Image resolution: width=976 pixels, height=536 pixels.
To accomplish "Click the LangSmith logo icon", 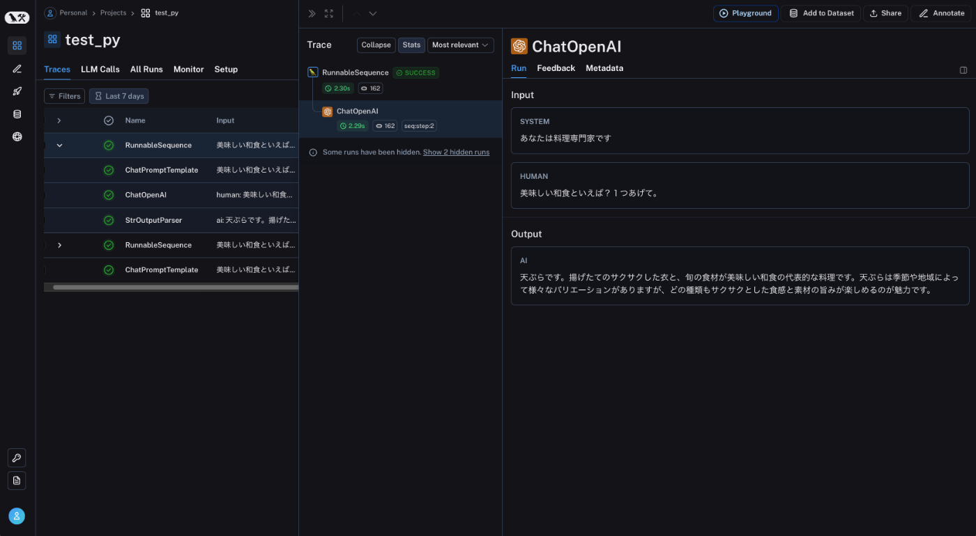I will [17, 17].
